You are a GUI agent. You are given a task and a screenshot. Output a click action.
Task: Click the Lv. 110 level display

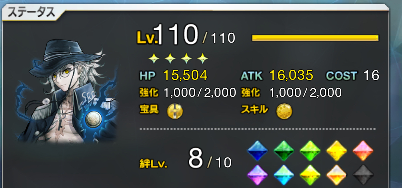tap(186, 35)
